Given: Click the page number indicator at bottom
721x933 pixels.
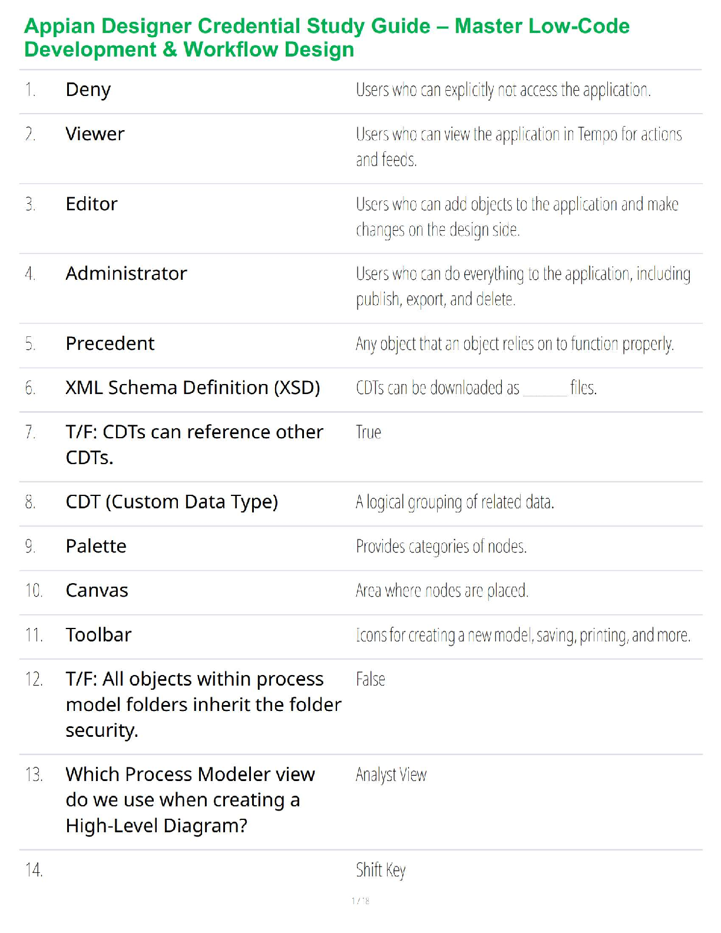Looking at the screenshot, I should coord(360,901).
